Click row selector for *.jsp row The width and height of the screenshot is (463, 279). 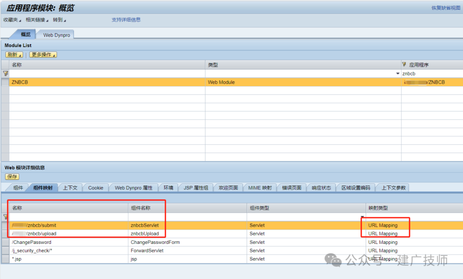[5, 258]
